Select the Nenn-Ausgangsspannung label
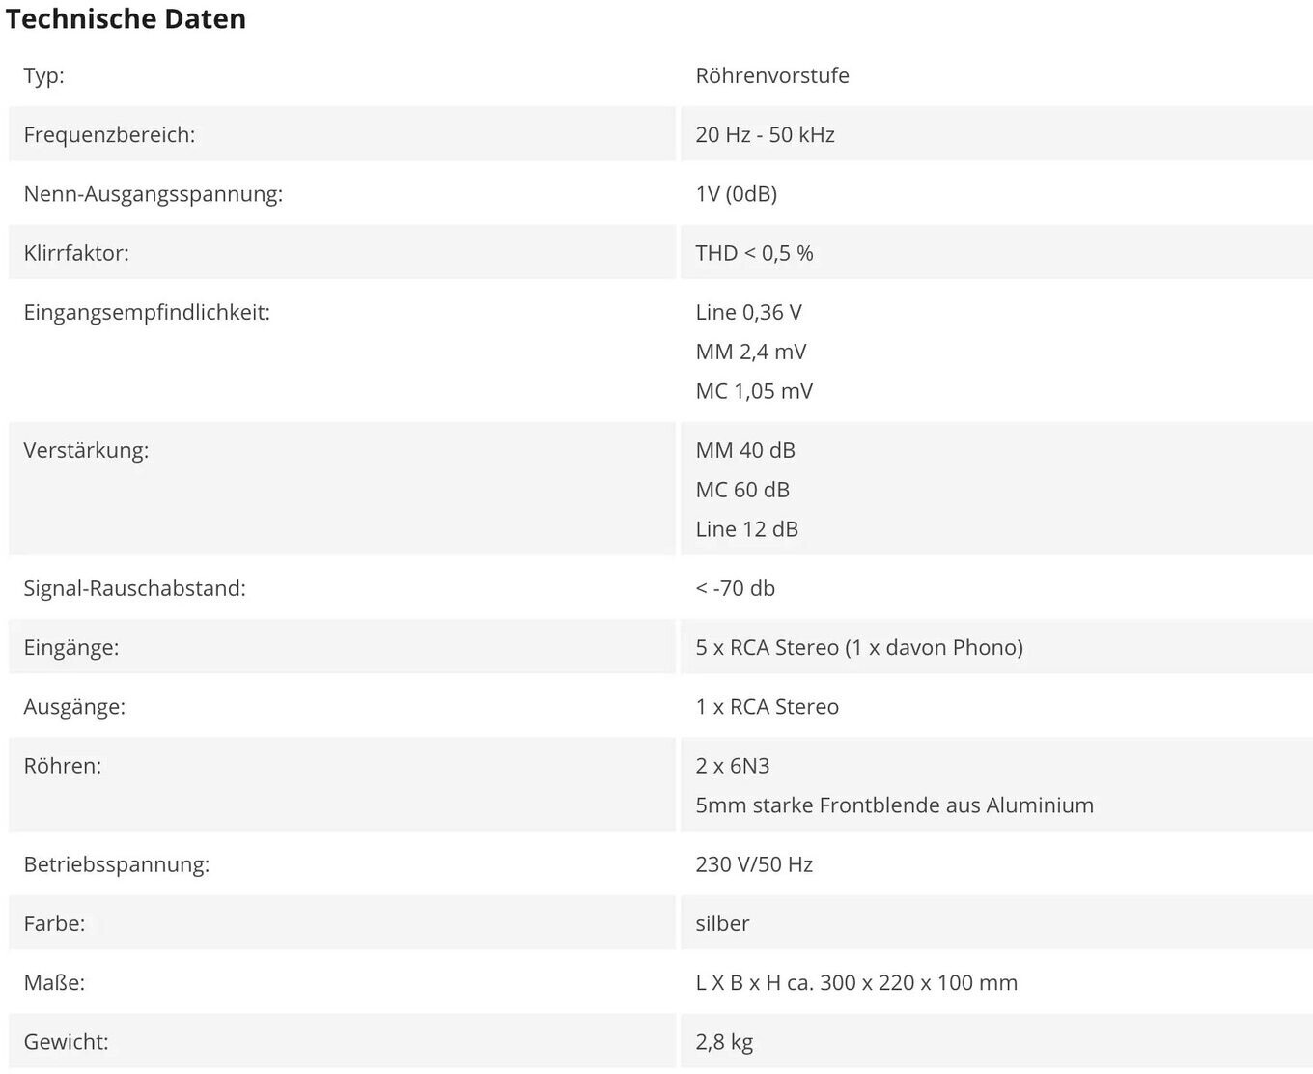 coord(154,193)
